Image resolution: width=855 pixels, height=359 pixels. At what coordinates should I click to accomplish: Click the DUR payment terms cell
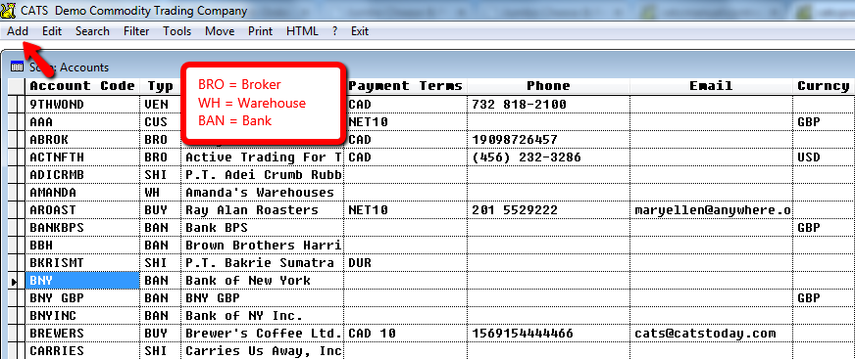coord(405,263)
